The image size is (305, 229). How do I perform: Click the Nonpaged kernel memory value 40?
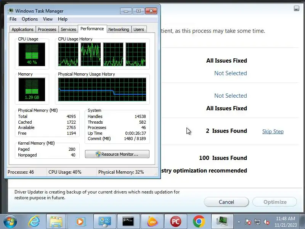pos(73,155)
